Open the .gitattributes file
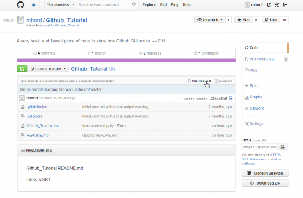 click(37, 107)
